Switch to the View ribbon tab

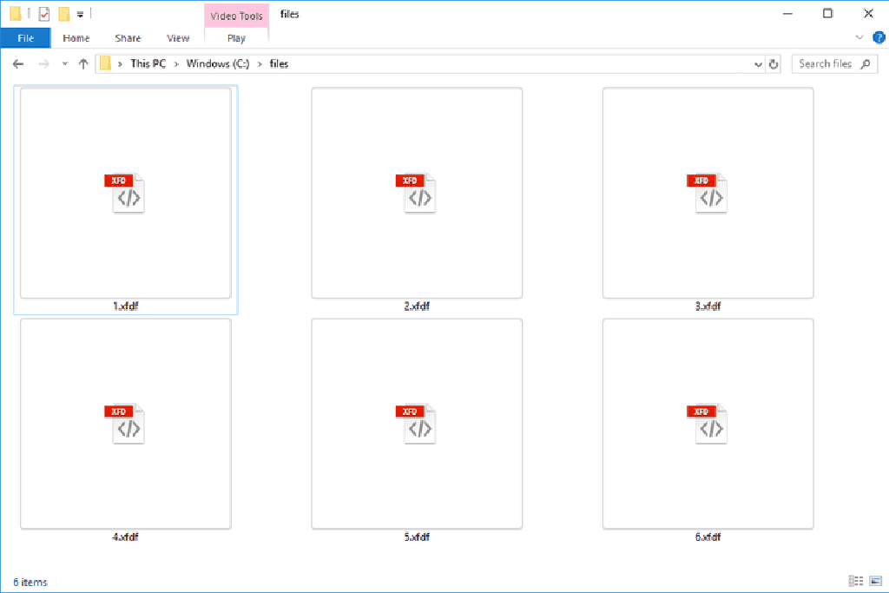point(177,38)
